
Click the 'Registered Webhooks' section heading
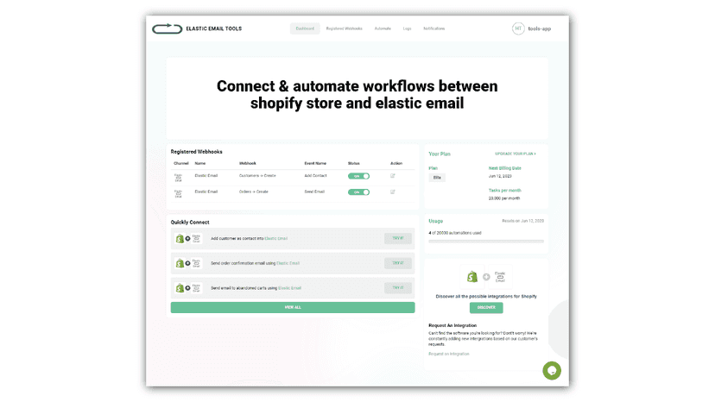click(x=197, y=152)
